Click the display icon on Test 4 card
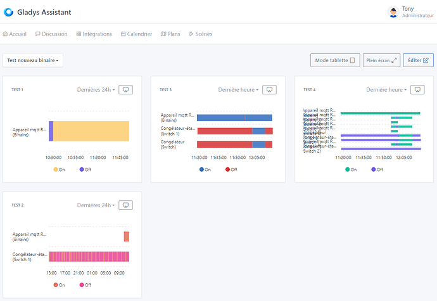 (417, 90)
